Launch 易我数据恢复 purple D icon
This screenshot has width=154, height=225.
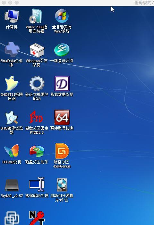(x=62, y=84)
